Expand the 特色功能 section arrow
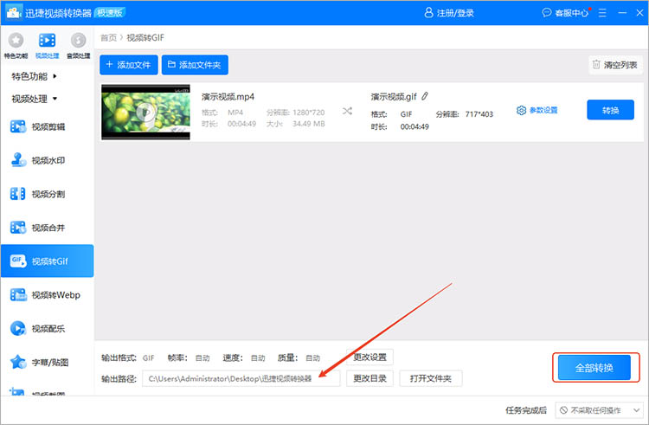This screenshot has height=425, width=649. tap(55, 76)
